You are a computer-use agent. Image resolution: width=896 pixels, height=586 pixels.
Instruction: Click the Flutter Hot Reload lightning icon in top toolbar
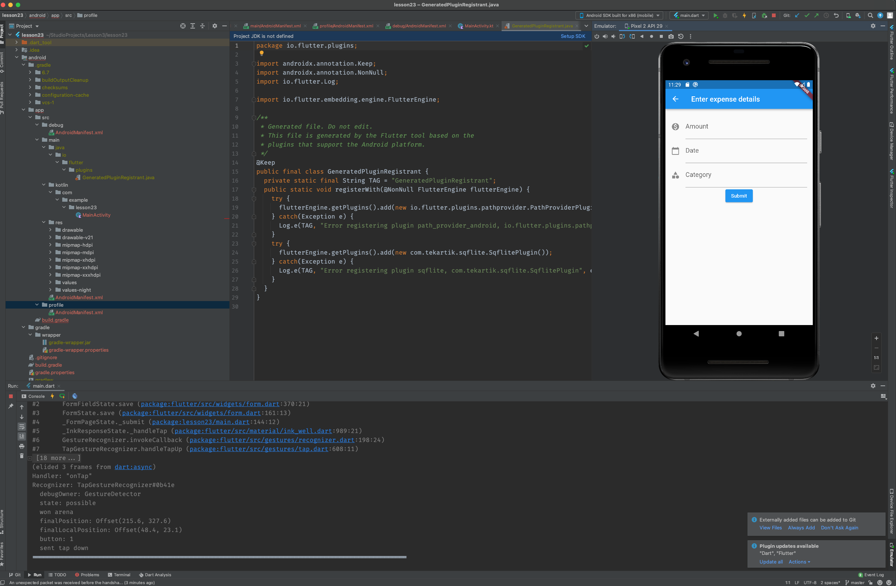click(x=744, y=15)
